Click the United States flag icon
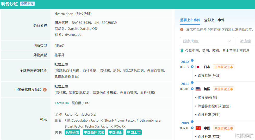 pyautogui.click(x=198, y=89)
